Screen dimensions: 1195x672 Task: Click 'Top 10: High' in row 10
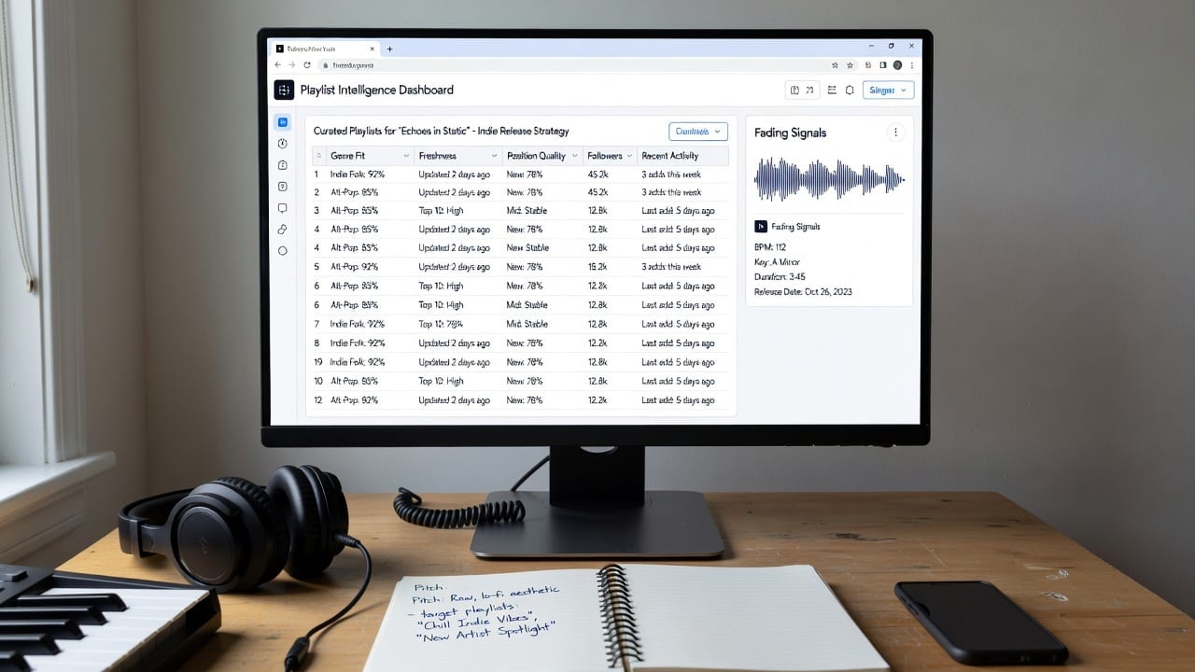pyautogui.click(x=441, y=381)
